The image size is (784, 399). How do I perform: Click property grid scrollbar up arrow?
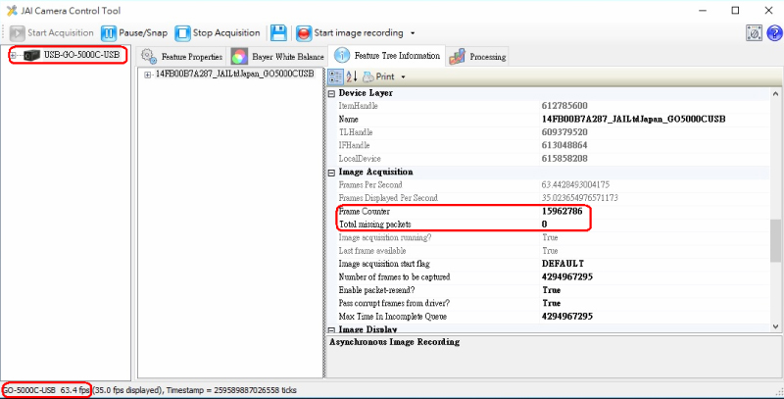pos(775,93)
